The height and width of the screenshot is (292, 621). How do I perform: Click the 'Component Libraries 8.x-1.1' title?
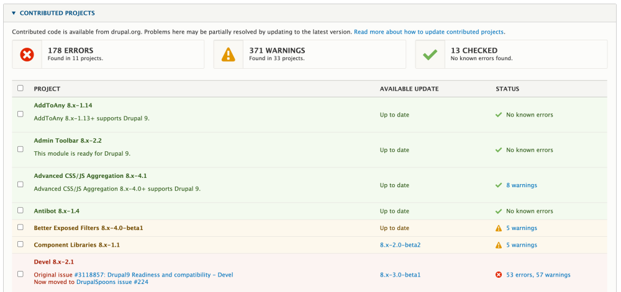click(77, 245)
